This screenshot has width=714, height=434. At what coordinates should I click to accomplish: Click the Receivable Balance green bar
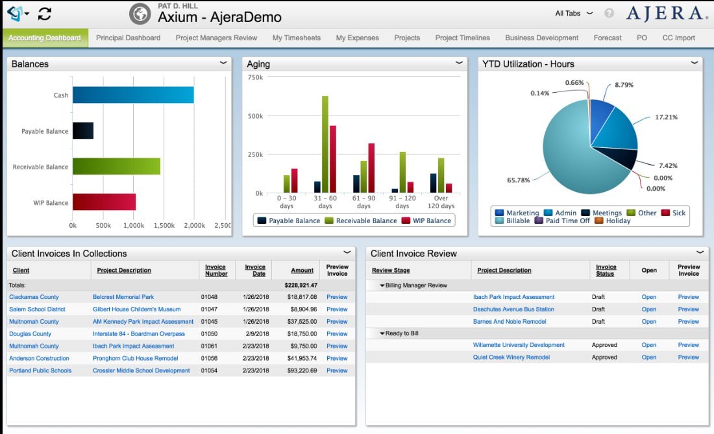coord(117,166)
